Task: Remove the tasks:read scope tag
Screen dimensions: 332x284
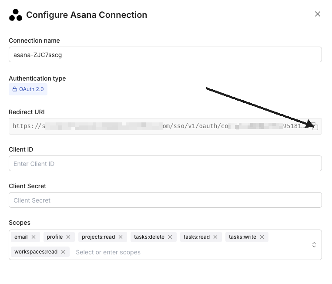Action: tap(215, 237)
